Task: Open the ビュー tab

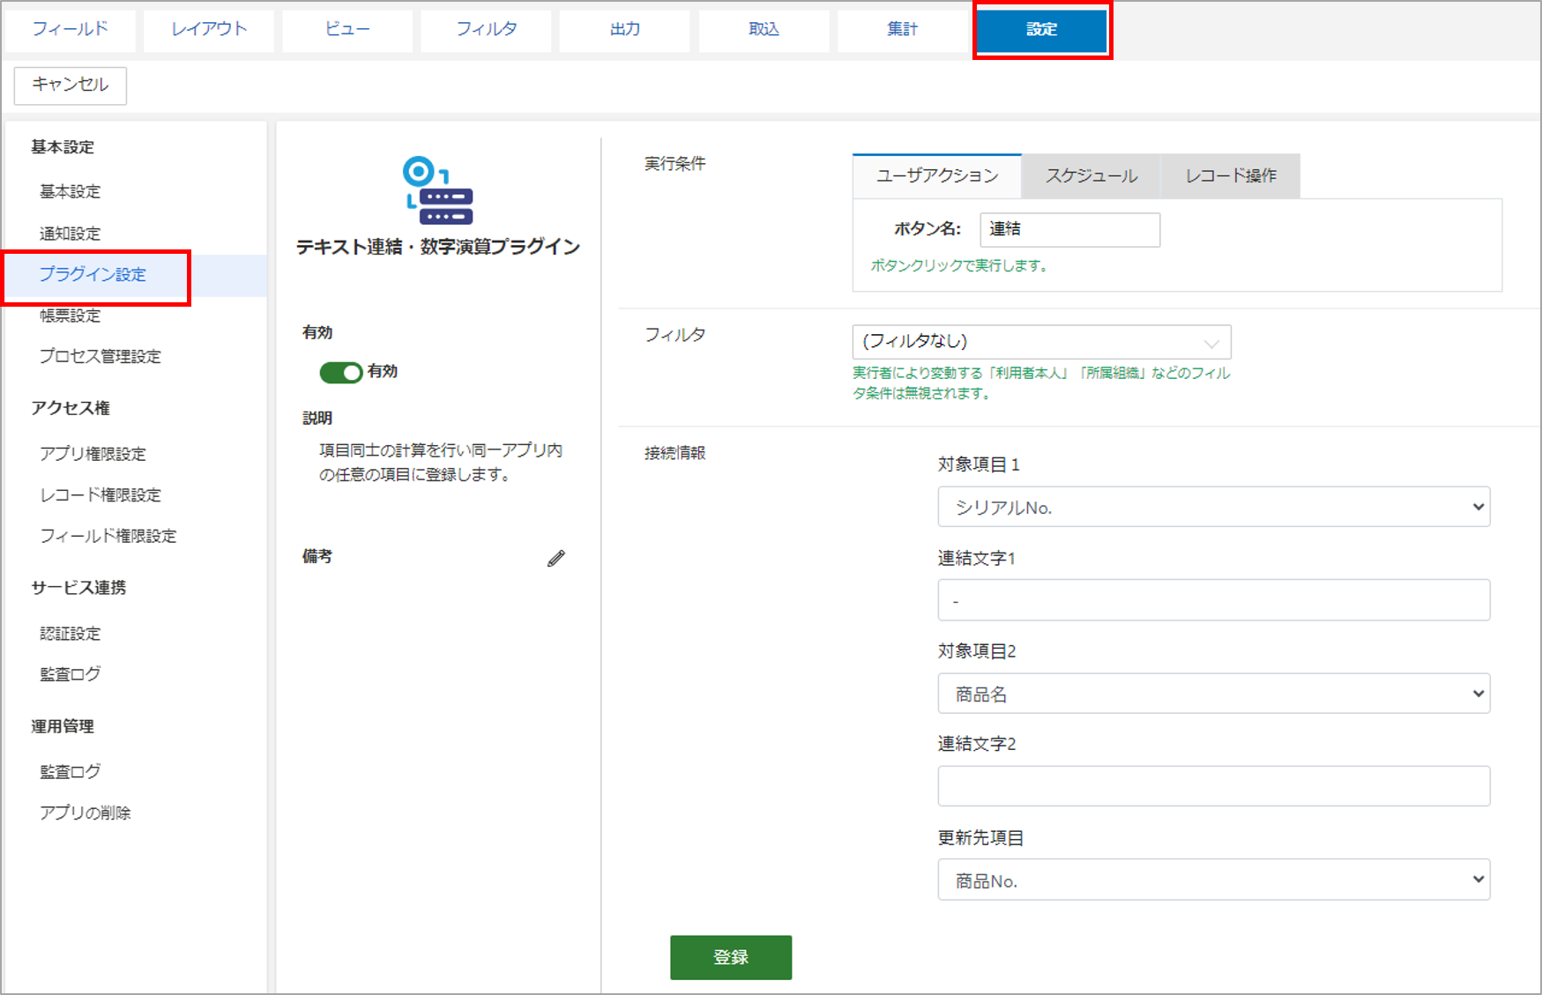Action: pos(347,29)
